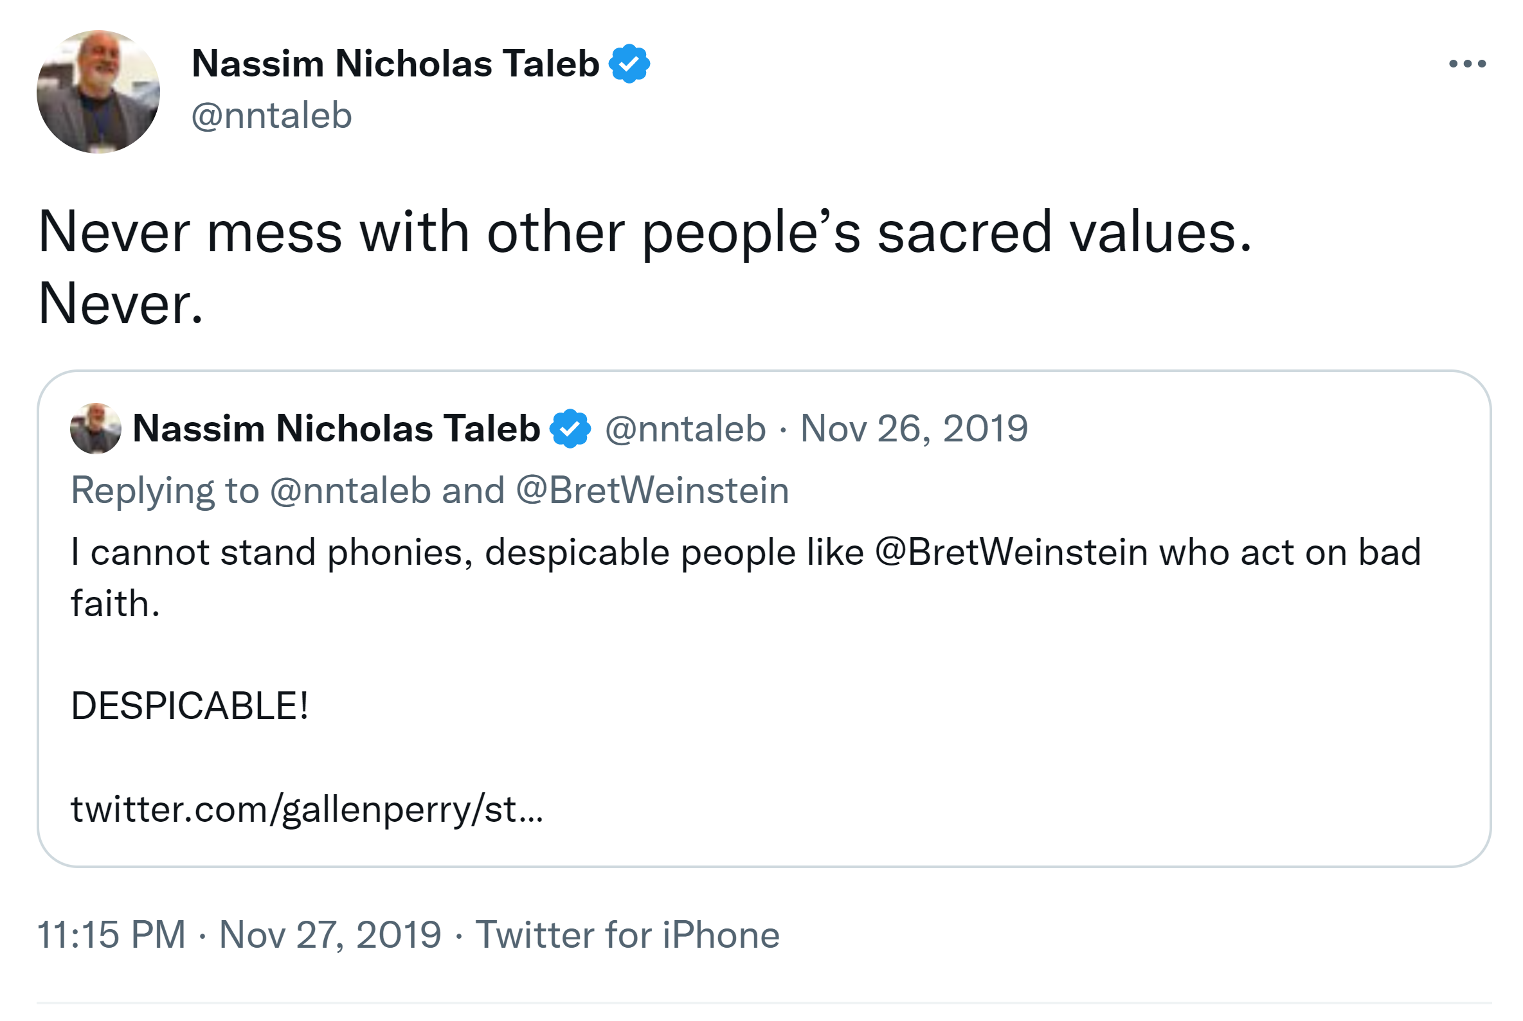Click the blue verified badge beside the top name
Screen dimensions: 1523x1021
629,64
